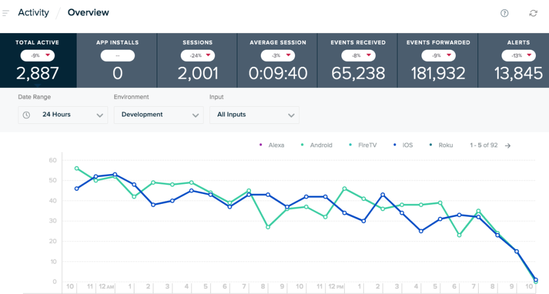Go to next legend page arrow
This screenshot has width=549, height=294.
(x=508, y=146)
